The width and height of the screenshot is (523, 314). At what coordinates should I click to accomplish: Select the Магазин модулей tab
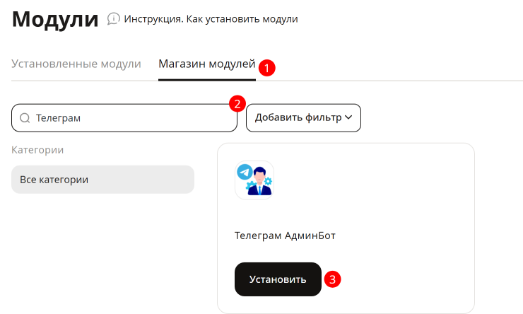(207, 64)
